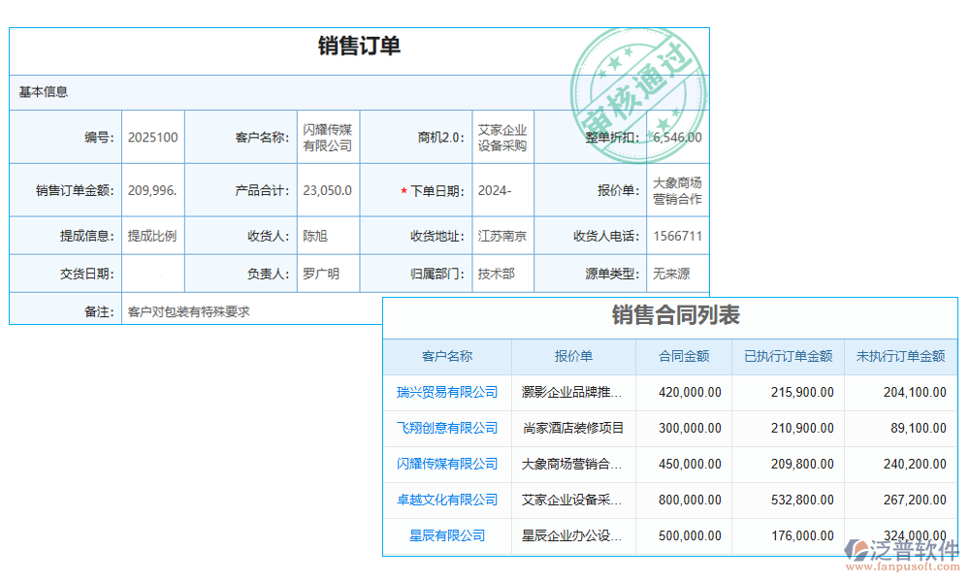Select 闪耀传媒有限公司 in the contract list

[446, 464]
